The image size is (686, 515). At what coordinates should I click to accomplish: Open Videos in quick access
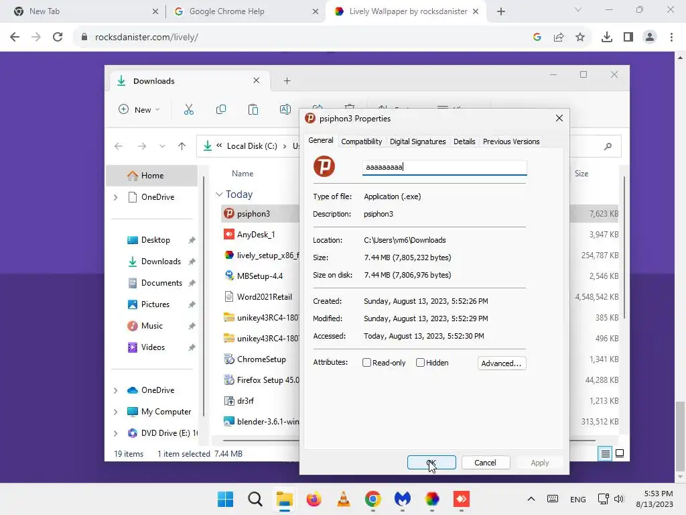pyautogui.click(x=153, y=347)
